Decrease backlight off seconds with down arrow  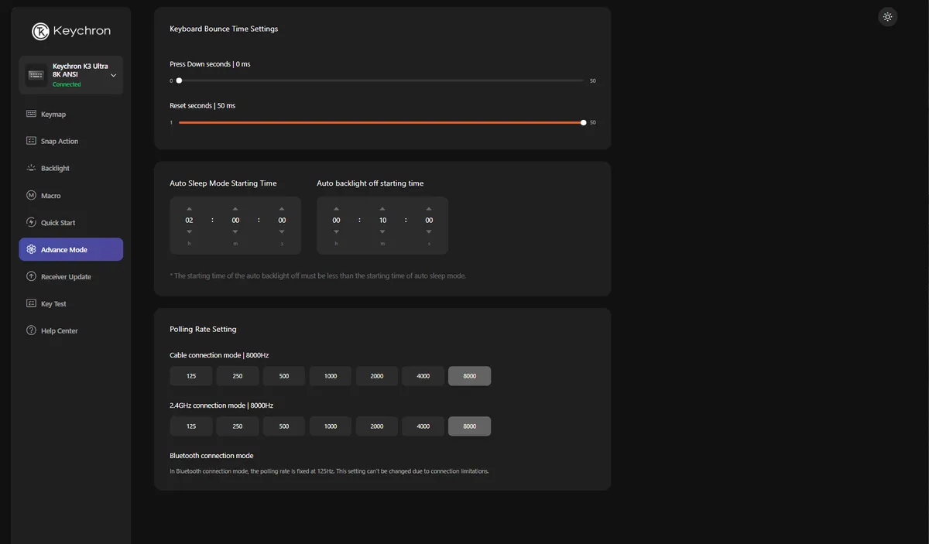pos(429,231)
